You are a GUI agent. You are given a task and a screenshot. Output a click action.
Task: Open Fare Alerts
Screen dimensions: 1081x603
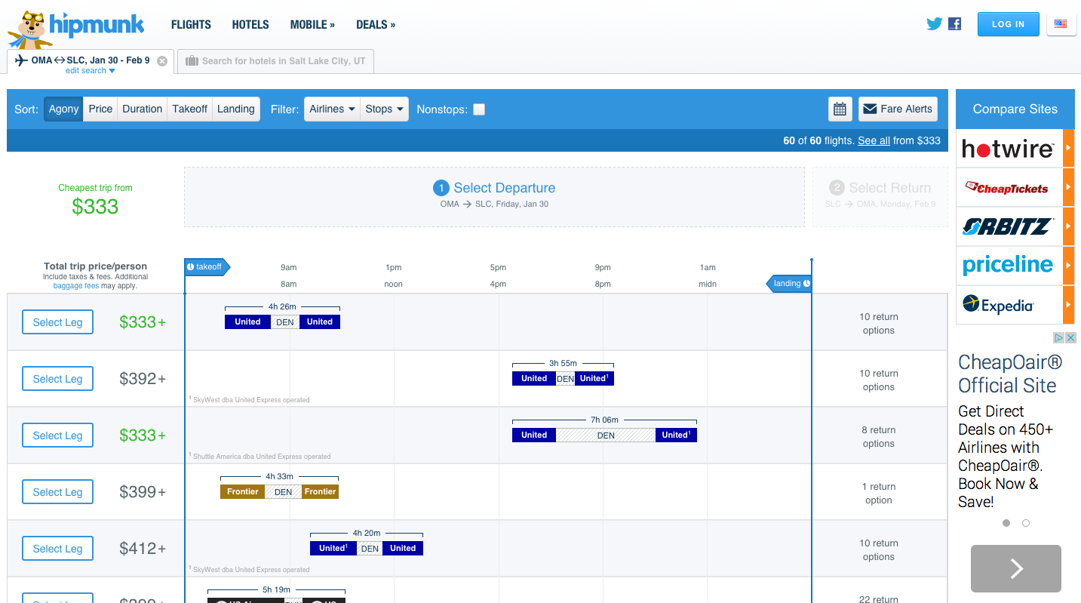point(898,109)
